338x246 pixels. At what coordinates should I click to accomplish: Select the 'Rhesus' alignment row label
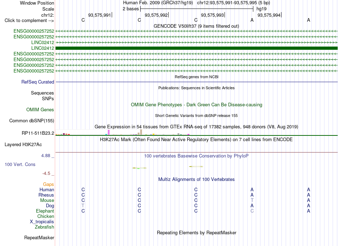[46, 195]
